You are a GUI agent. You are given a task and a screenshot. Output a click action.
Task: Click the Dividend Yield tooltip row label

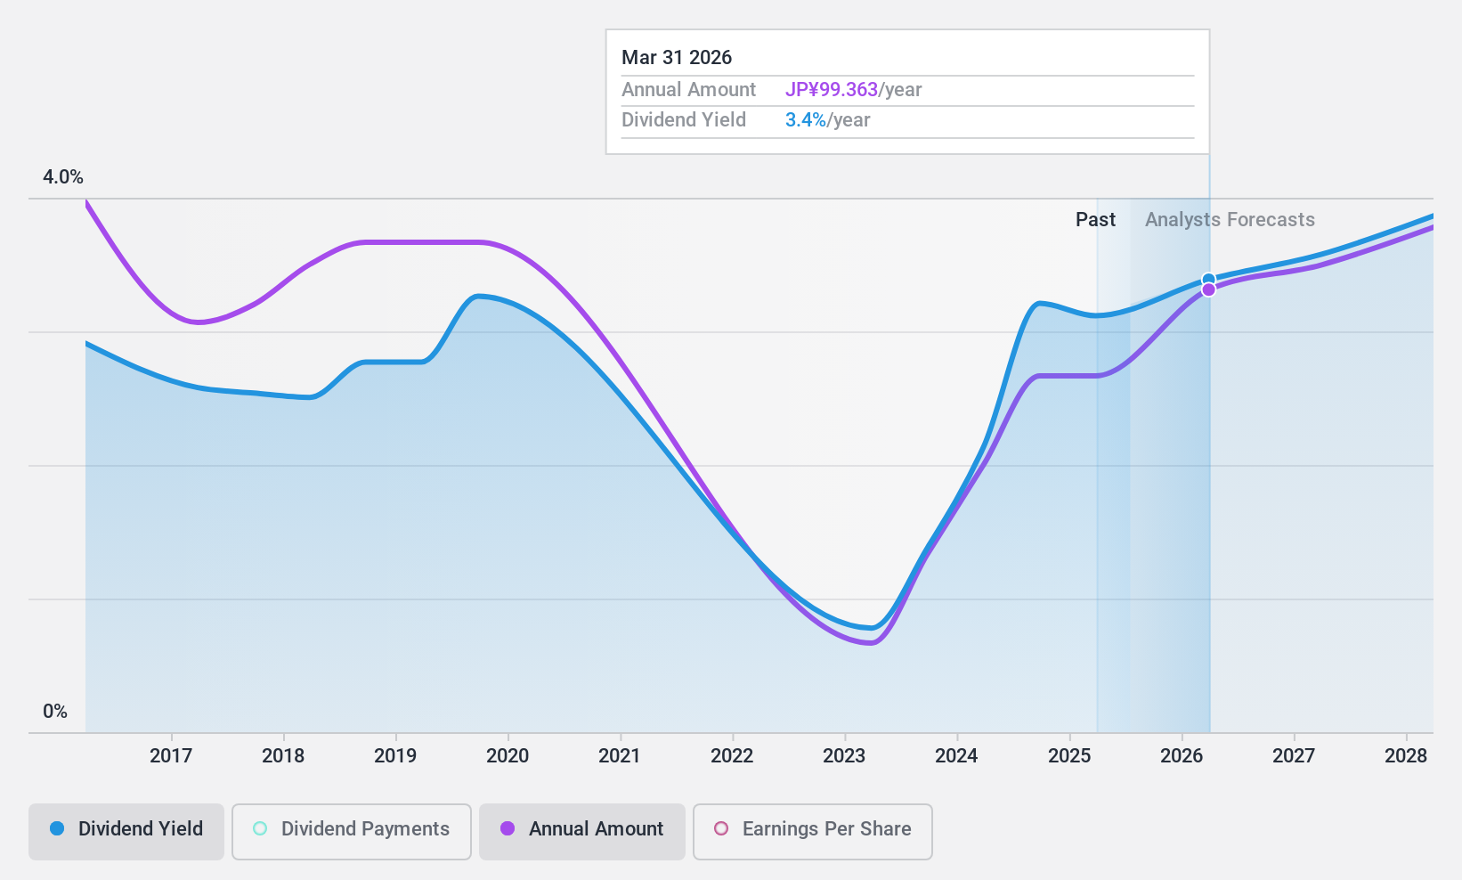(684, 120)
